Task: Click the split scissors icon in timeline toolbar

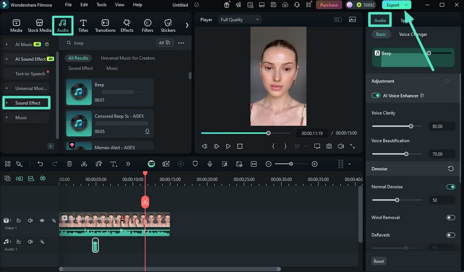Action: [x=84, y=164]
